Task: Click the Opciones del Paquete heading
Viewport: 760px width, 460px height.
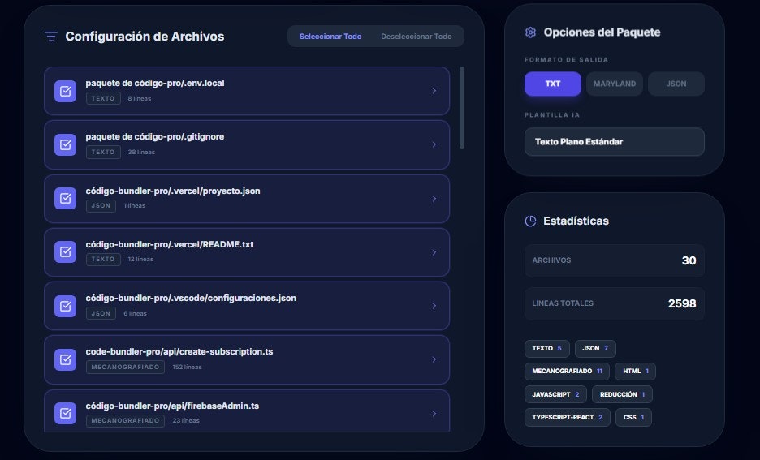Action: click(x=602, y=32)
